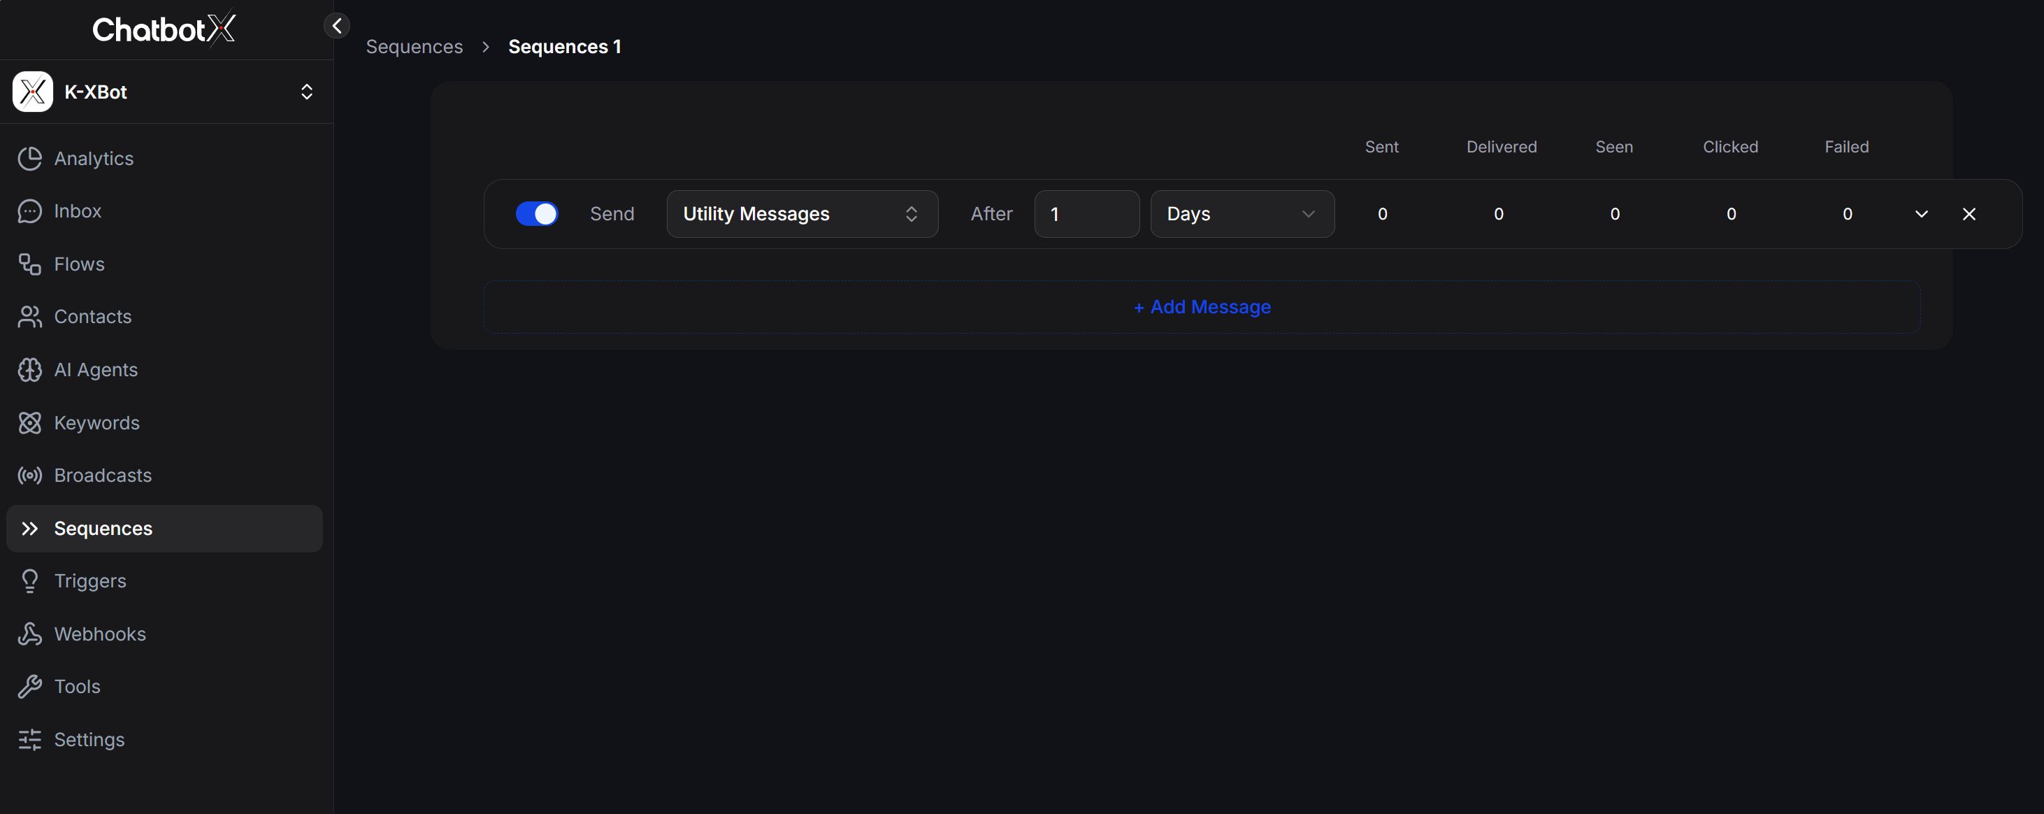The height and width of the screenshot is (814, 2044).
Task: Click the Broadcasts signal icon
Action: [30, 476]
